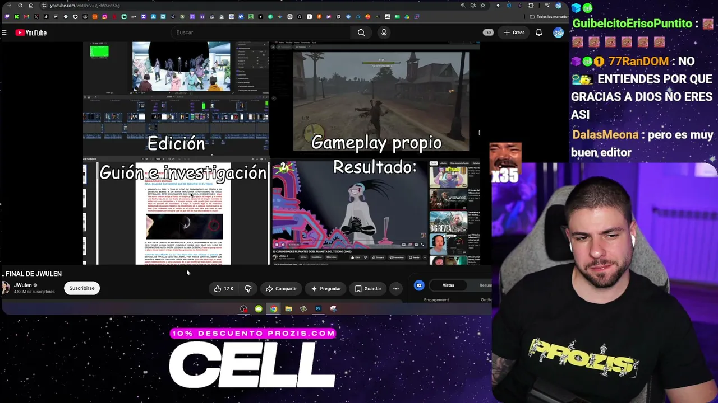Open the Twitch bookmark icon
The image size is (718, 403).
click(7, 17)
